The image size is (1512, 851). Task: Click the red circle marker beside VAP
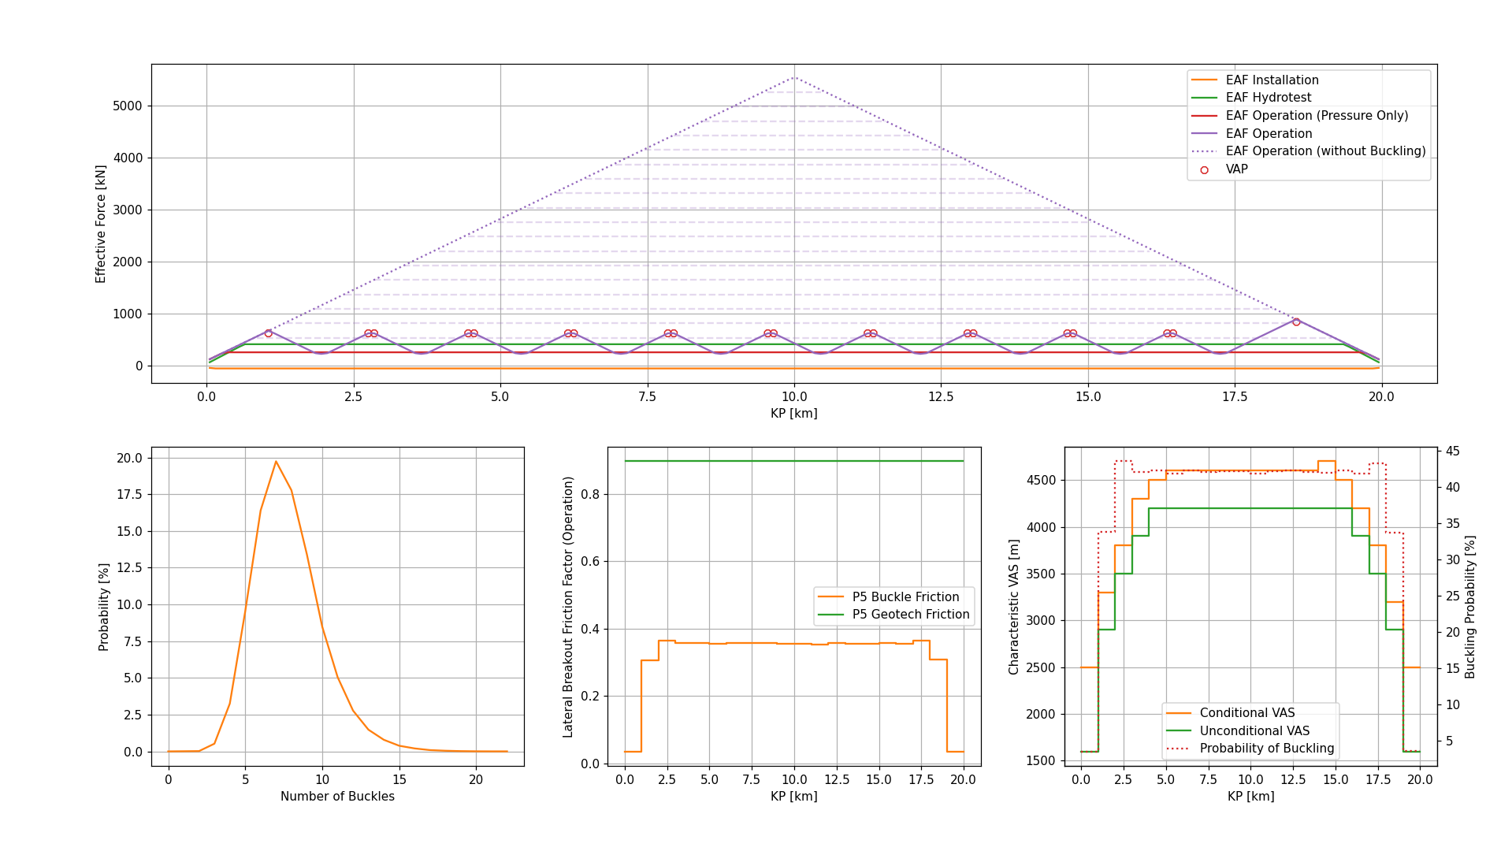[1205, 168]
